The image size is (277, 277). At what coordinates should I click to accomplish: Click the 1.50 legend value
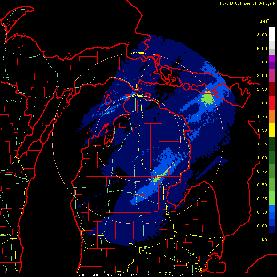[262, 130]
